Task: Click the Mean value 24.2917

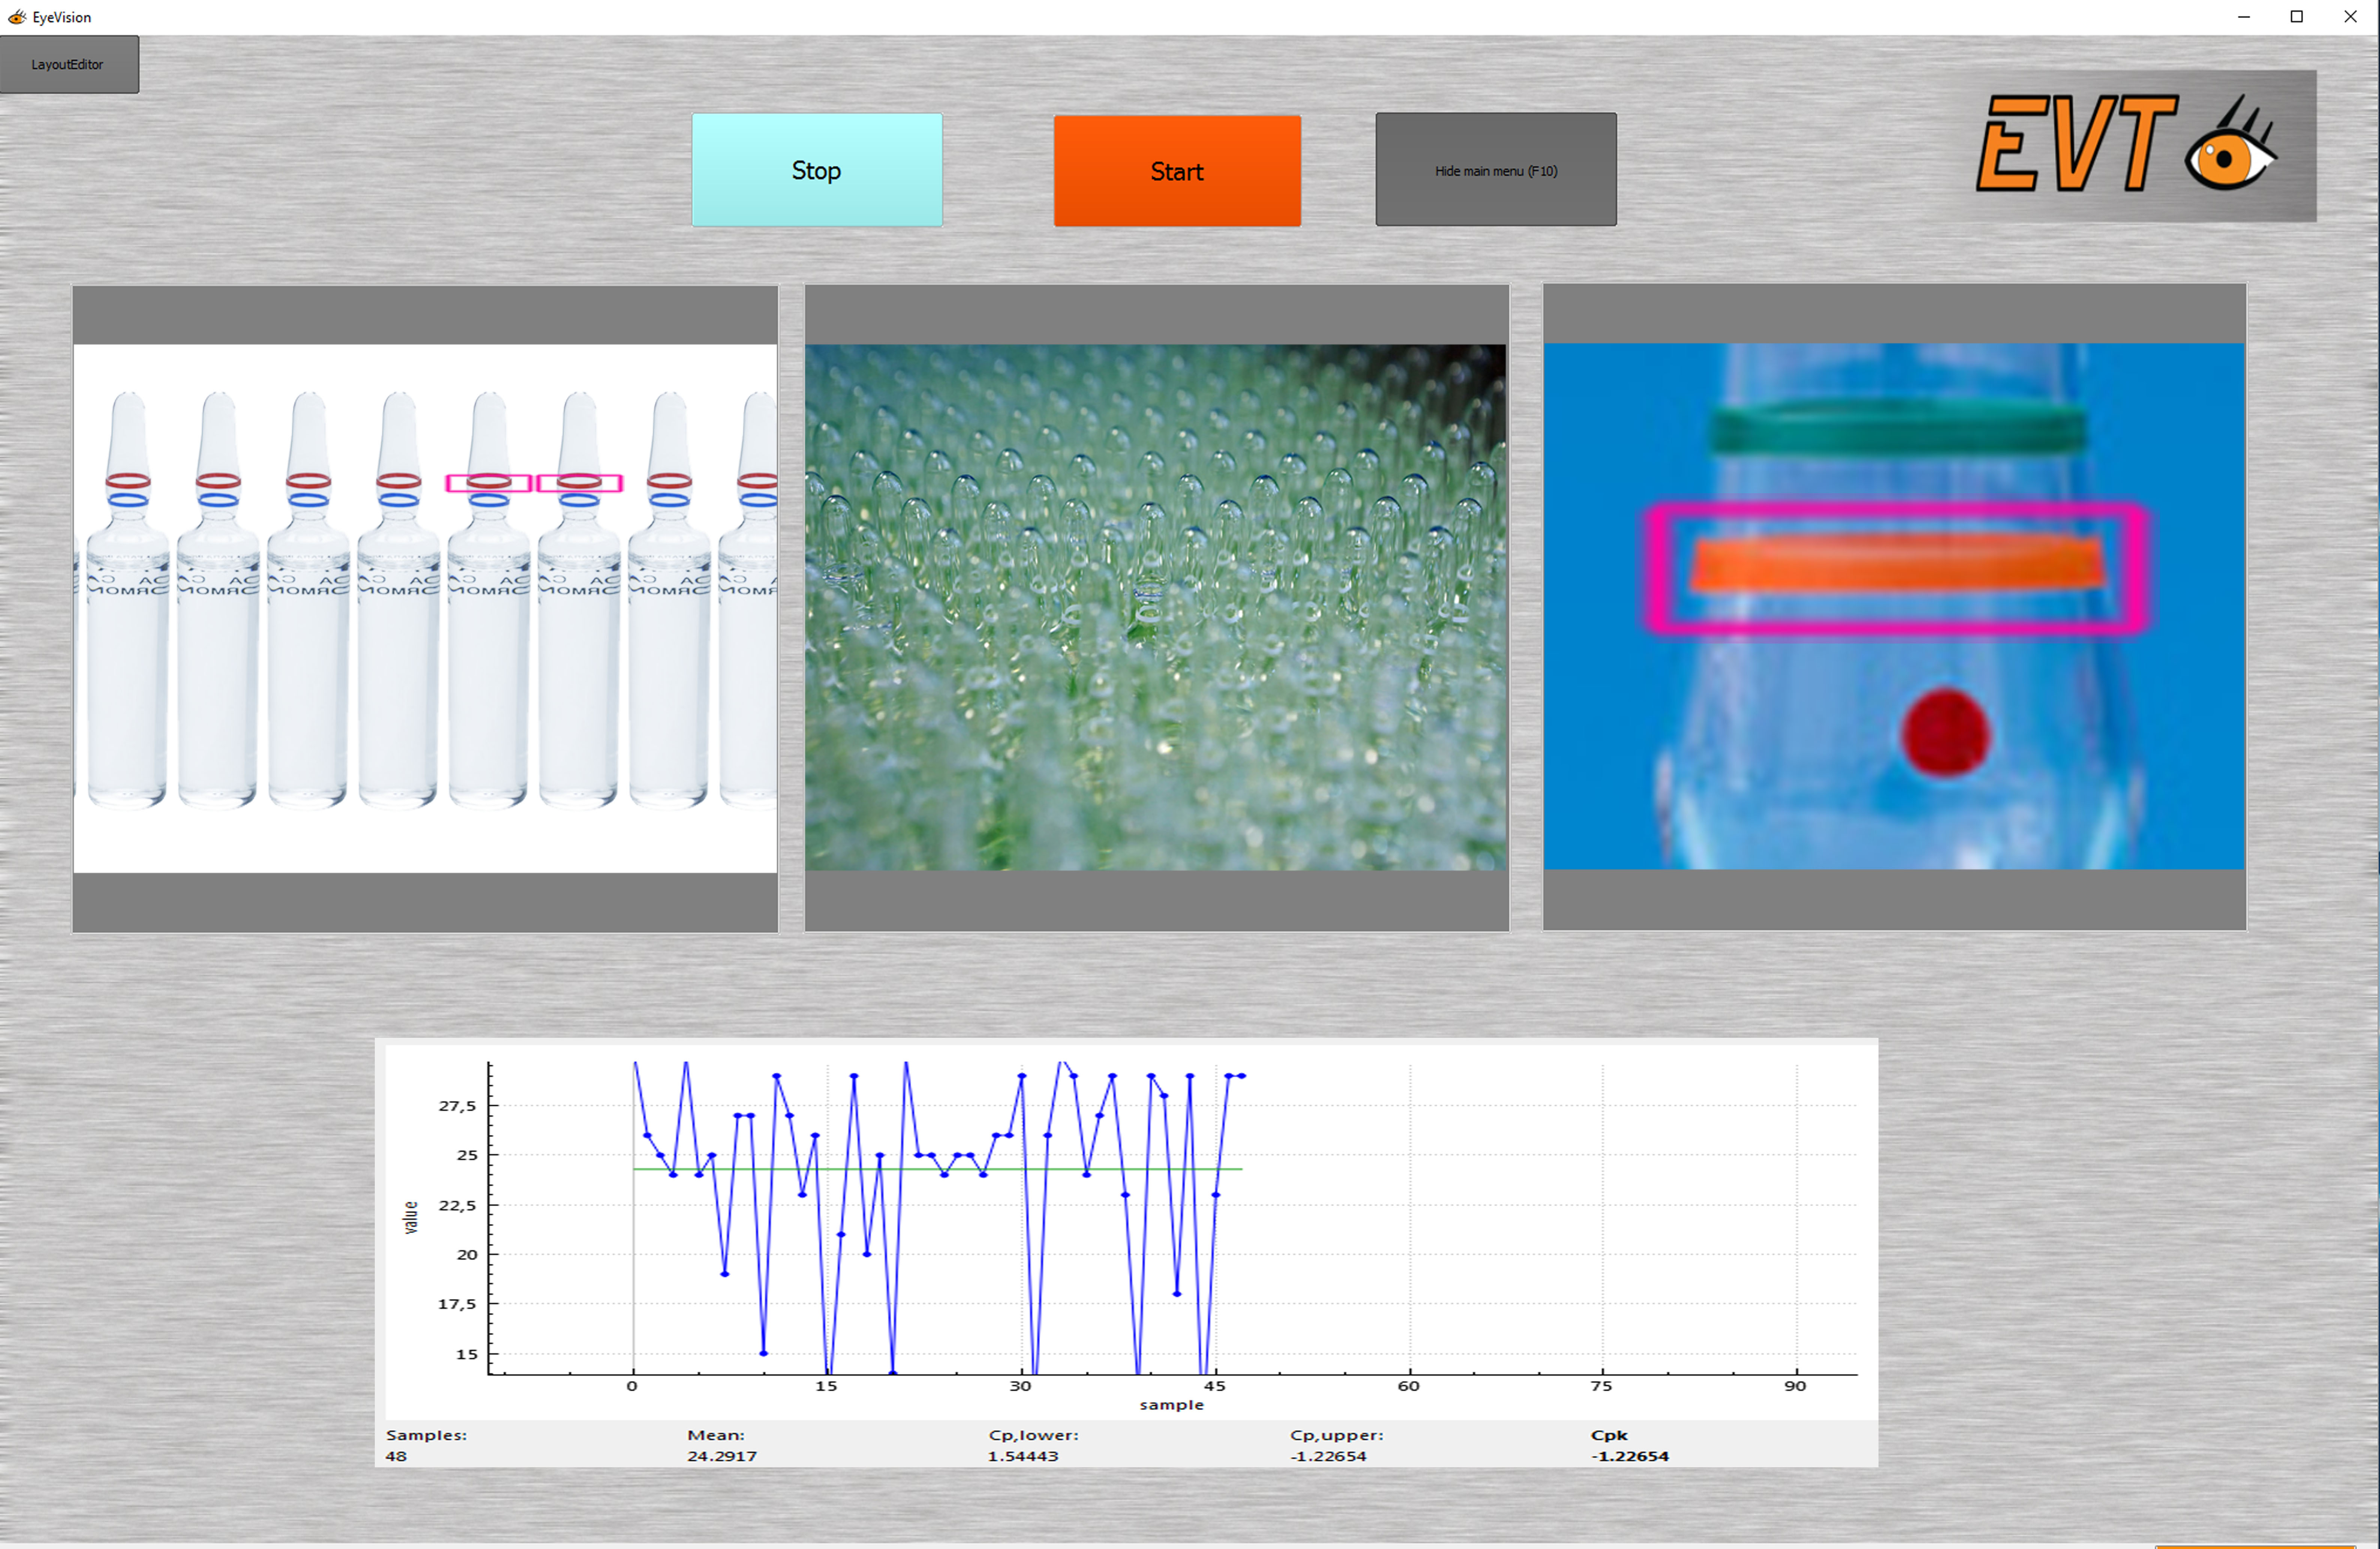Action: click(x=721, y=1456)
